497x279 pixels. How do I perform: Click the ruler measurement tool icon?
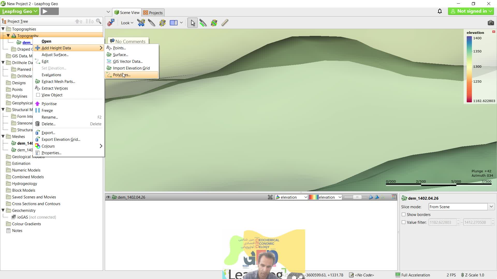pyautogui.click(x=225, y=23)
